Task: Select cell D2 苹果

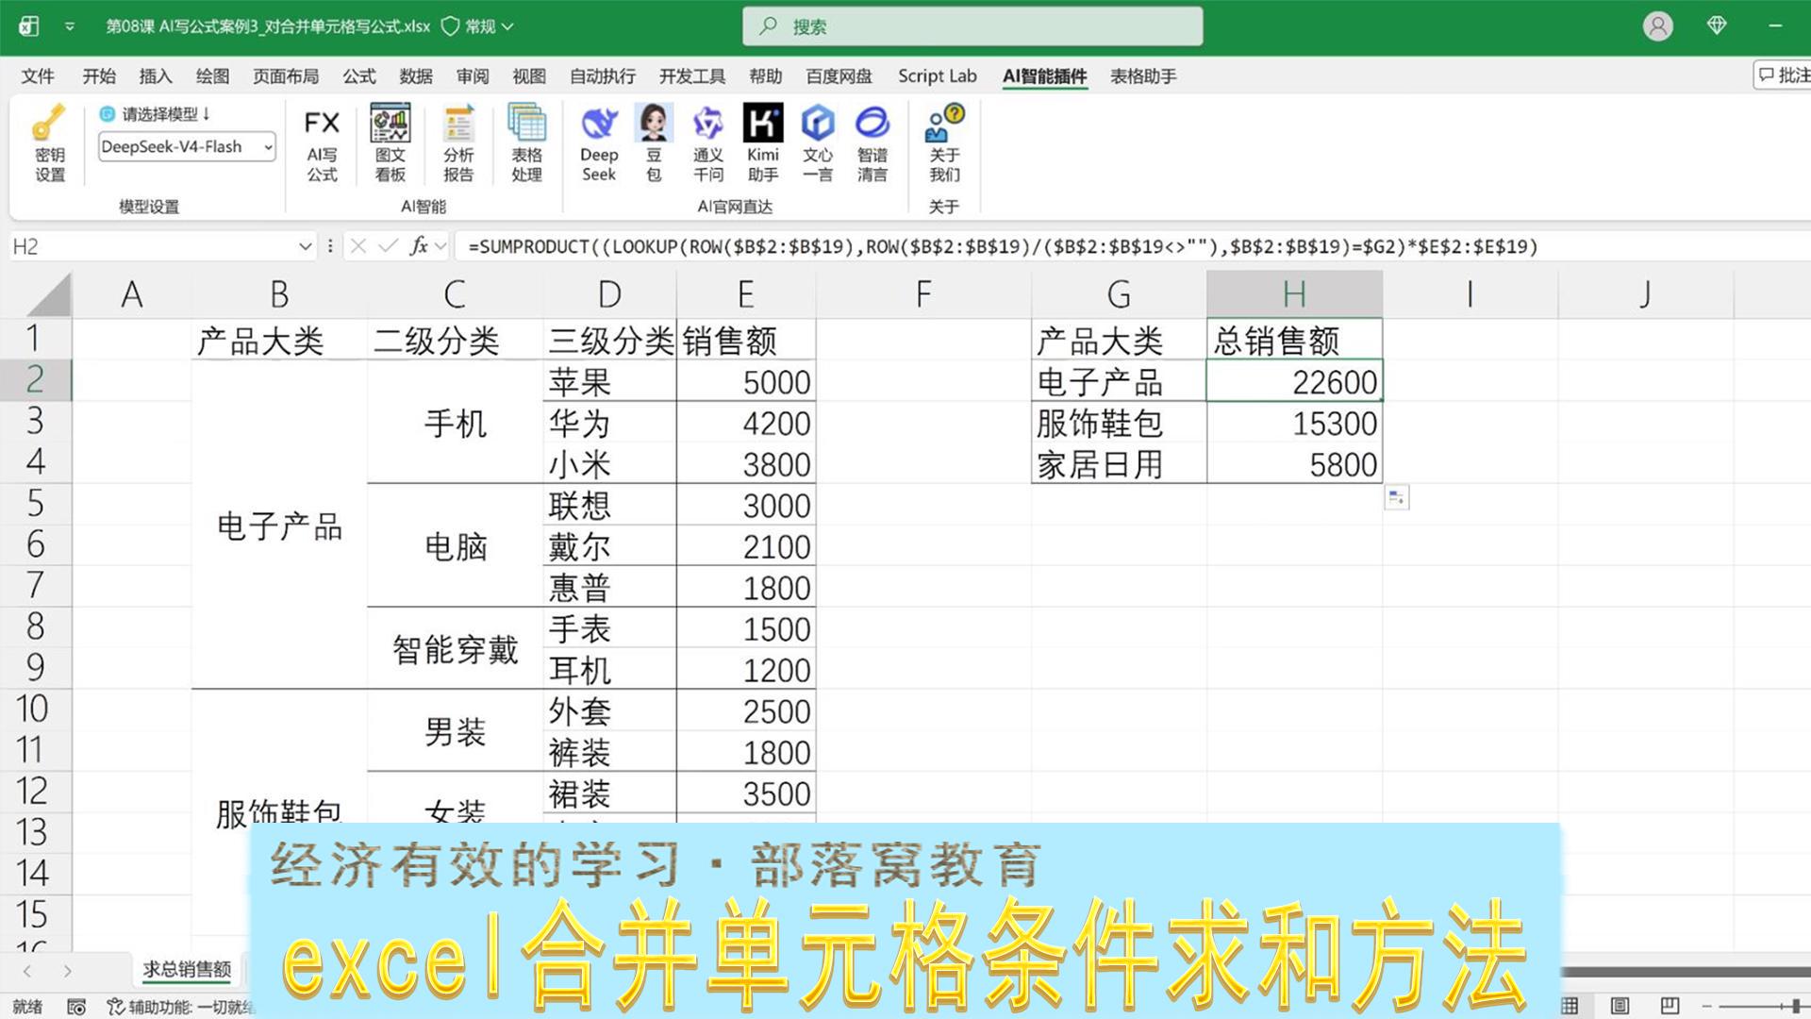Action: click(609, 381)
